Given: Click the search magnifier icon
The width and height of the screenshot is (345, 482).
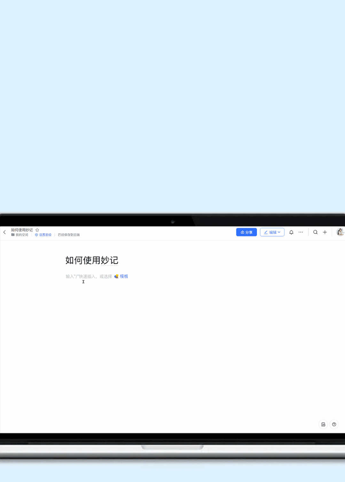Looking at the screenshot, I should pyautogui.click(x=315, y=232).
